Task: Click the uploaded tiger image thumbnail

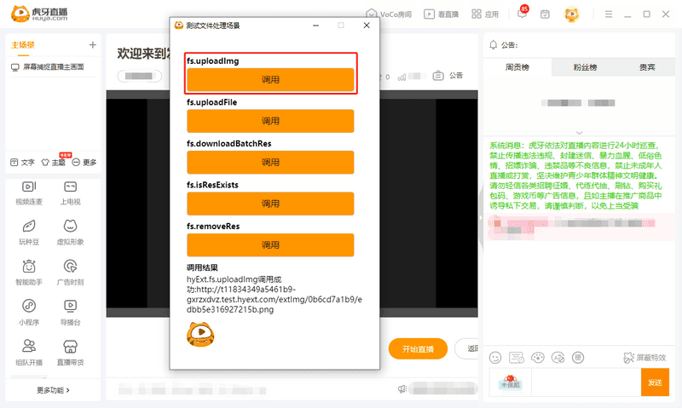Action: click(200, 334)
